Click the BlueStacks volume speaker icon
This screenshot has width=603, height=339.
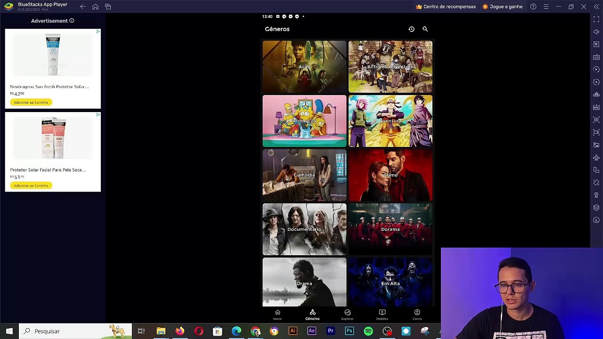(x=596, y=32)
